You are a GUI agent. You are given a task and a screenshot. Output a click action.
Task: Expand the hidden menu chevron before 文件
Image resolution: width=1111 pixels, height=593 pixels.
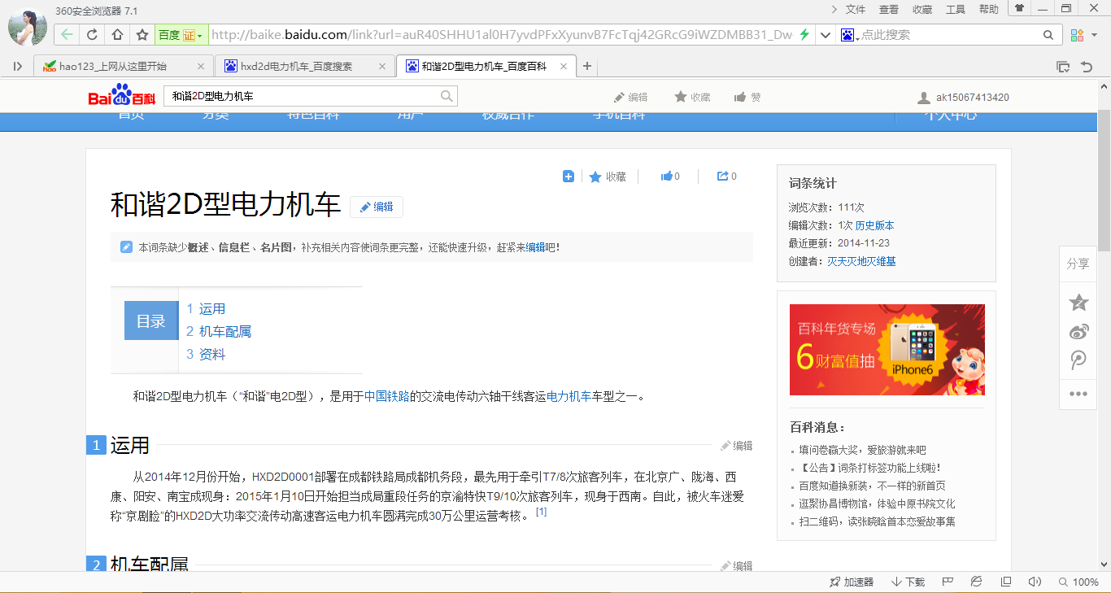(x=834, y=9)
